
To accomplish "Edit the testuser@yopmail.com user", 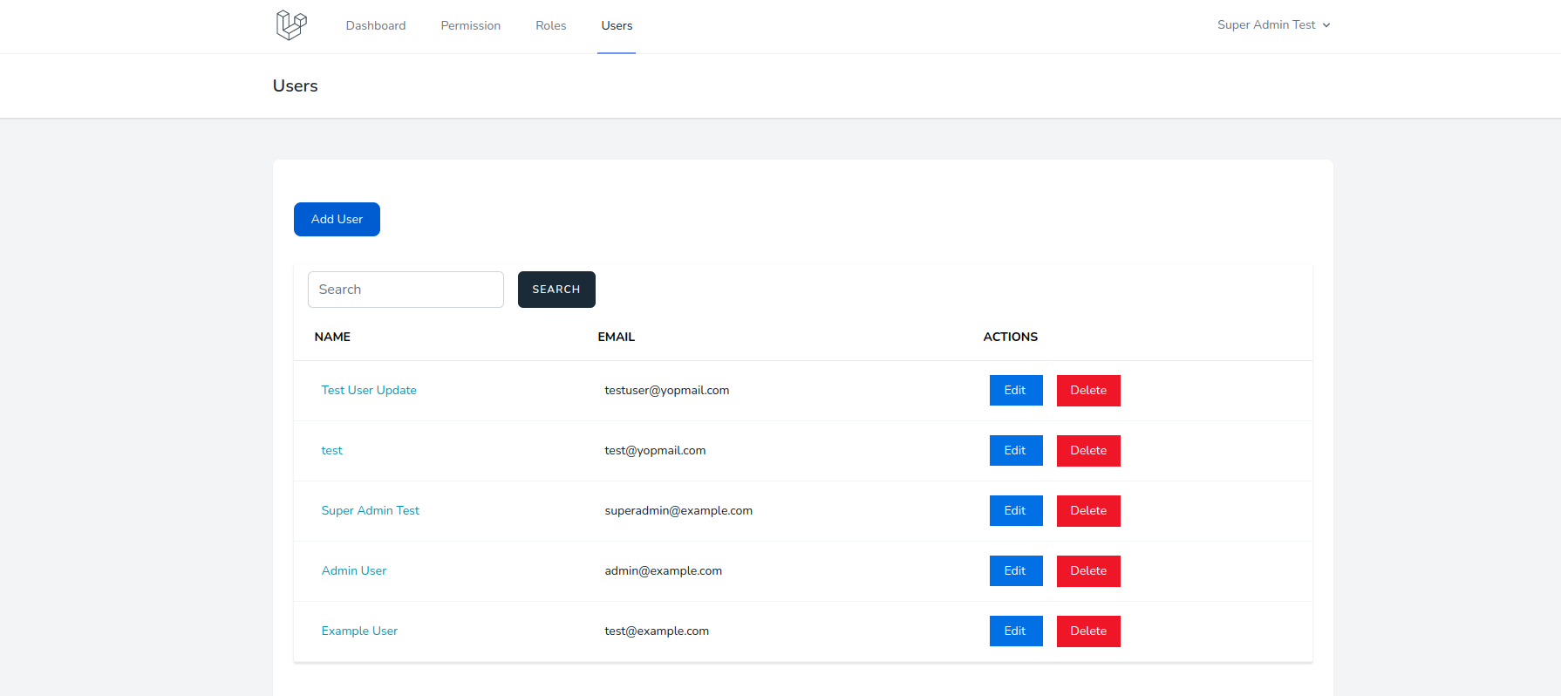I will 1015,391.
